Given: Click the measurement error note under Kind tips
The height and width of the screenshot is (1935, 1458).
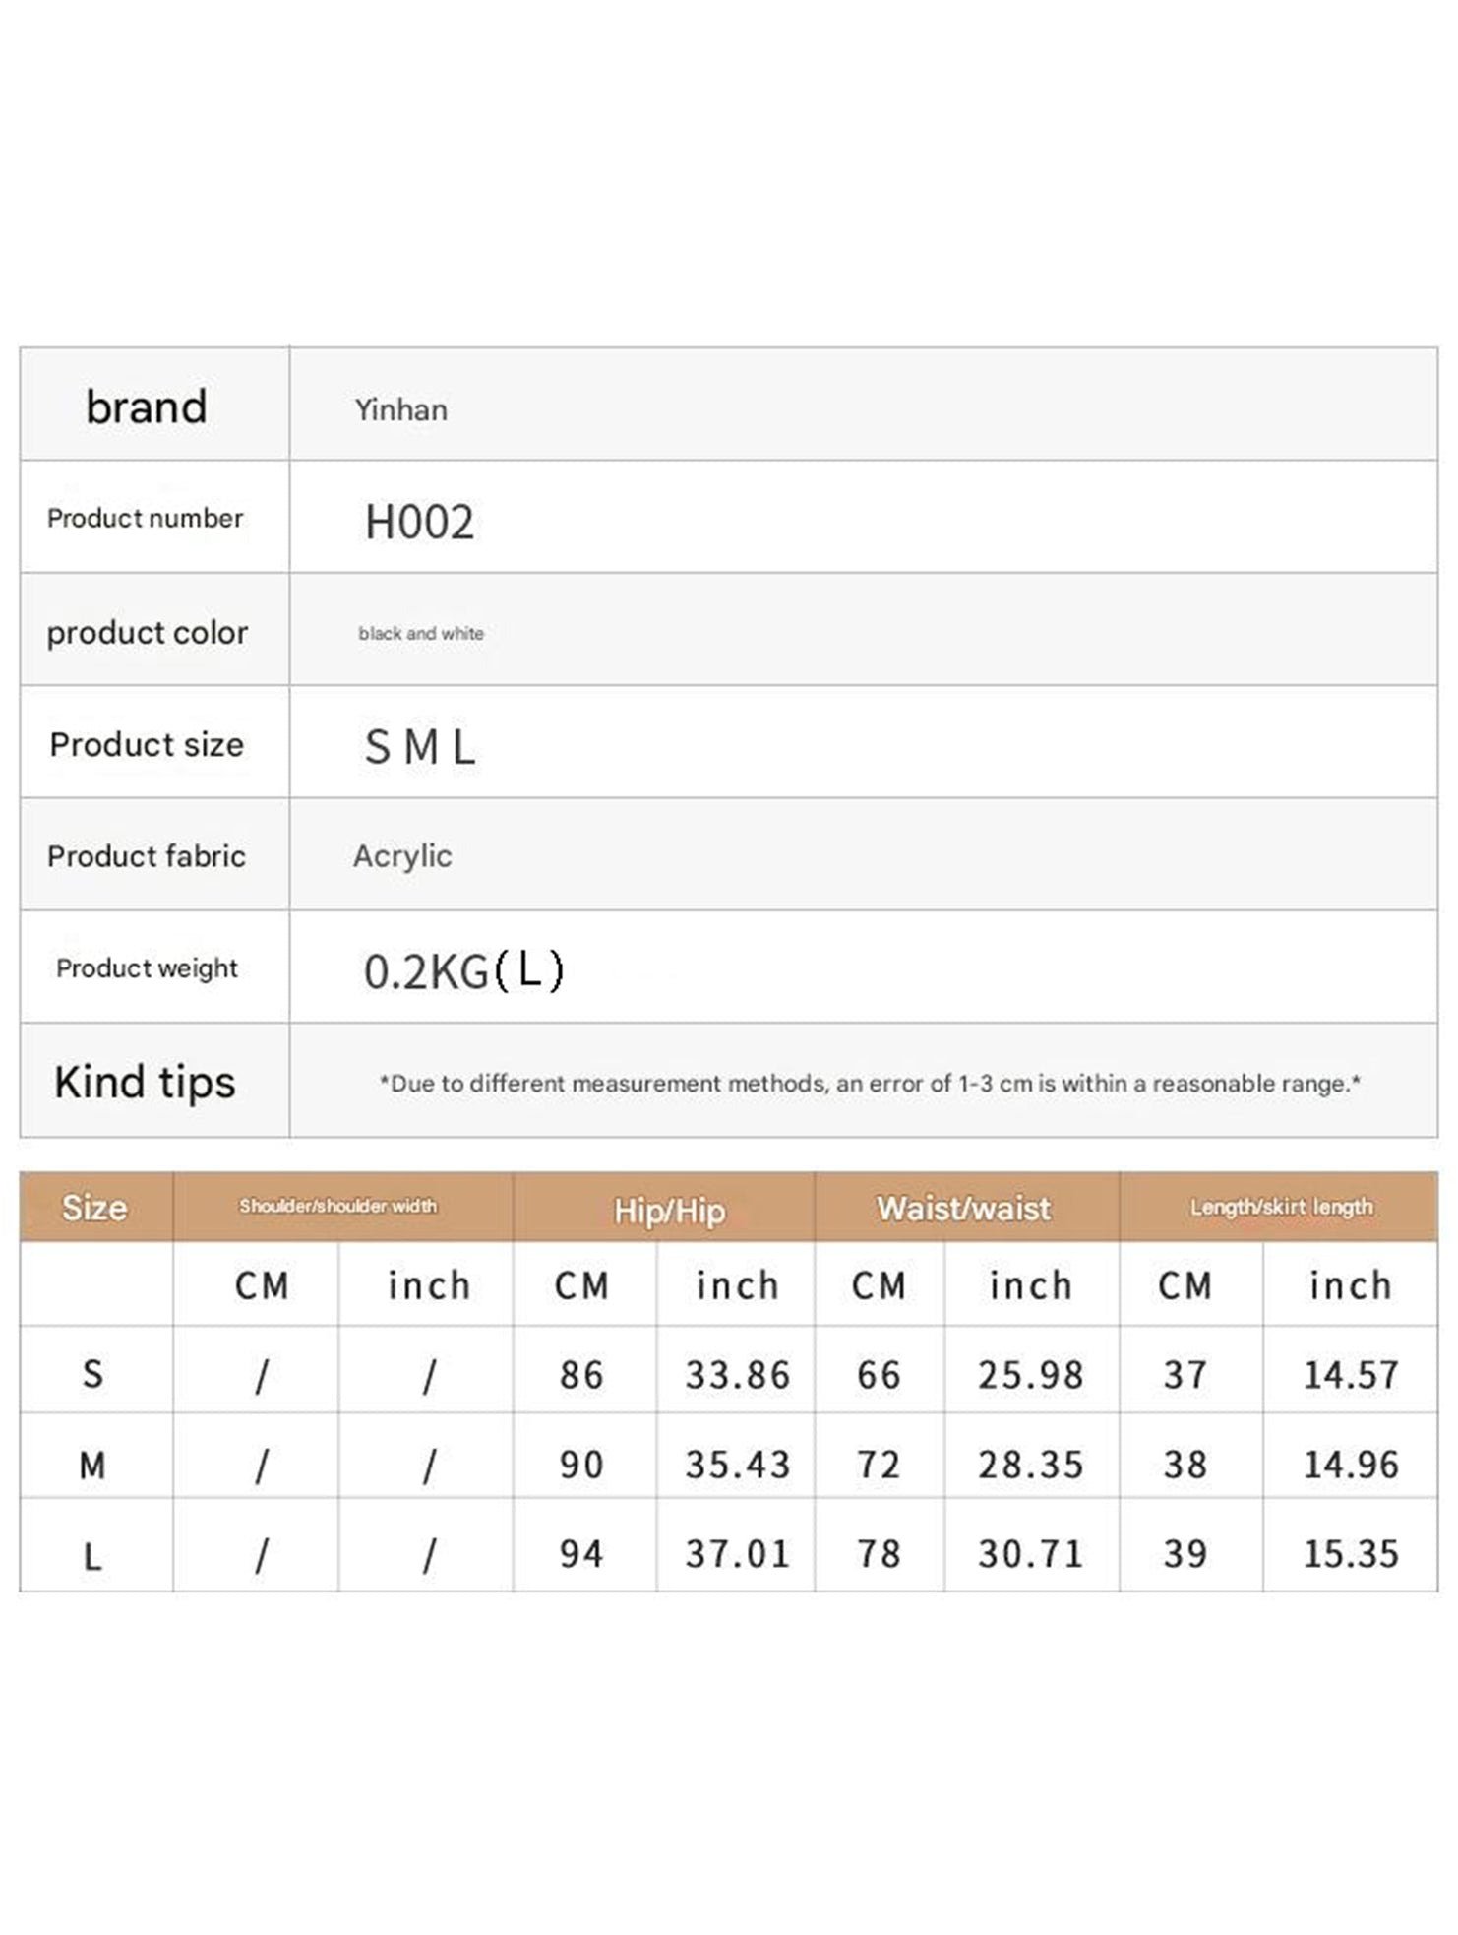Looking at the screenshot, I should click(870, 1084).
